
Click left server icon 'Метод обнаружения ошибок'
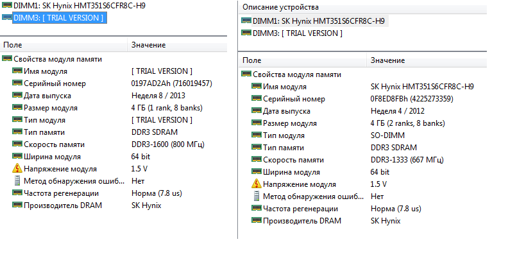click(17, 181)
